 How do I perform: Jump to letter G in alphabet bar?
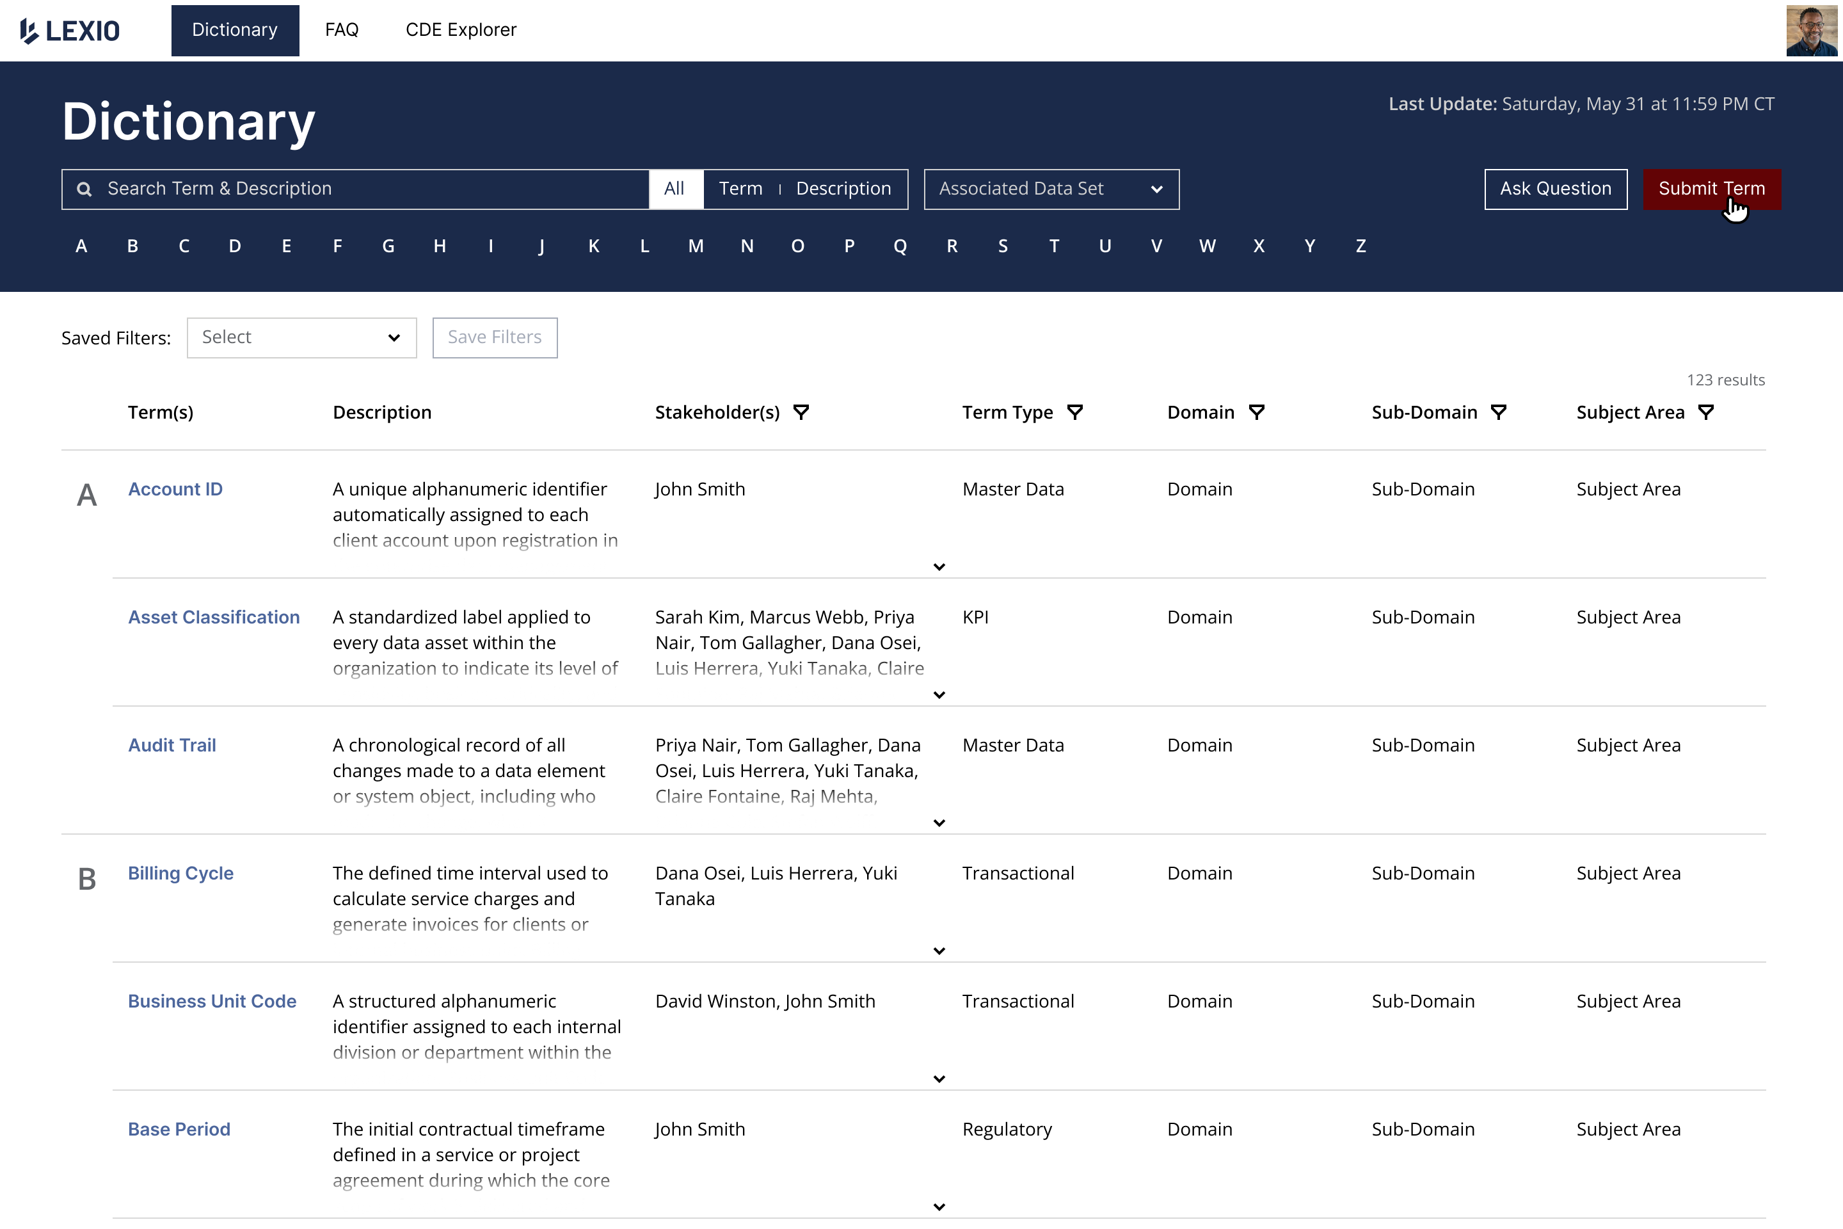point(388,246)
